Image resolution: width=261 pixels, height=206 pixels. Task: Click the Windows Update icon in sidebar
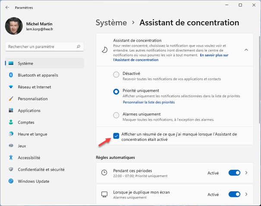[x=11, y=181]
